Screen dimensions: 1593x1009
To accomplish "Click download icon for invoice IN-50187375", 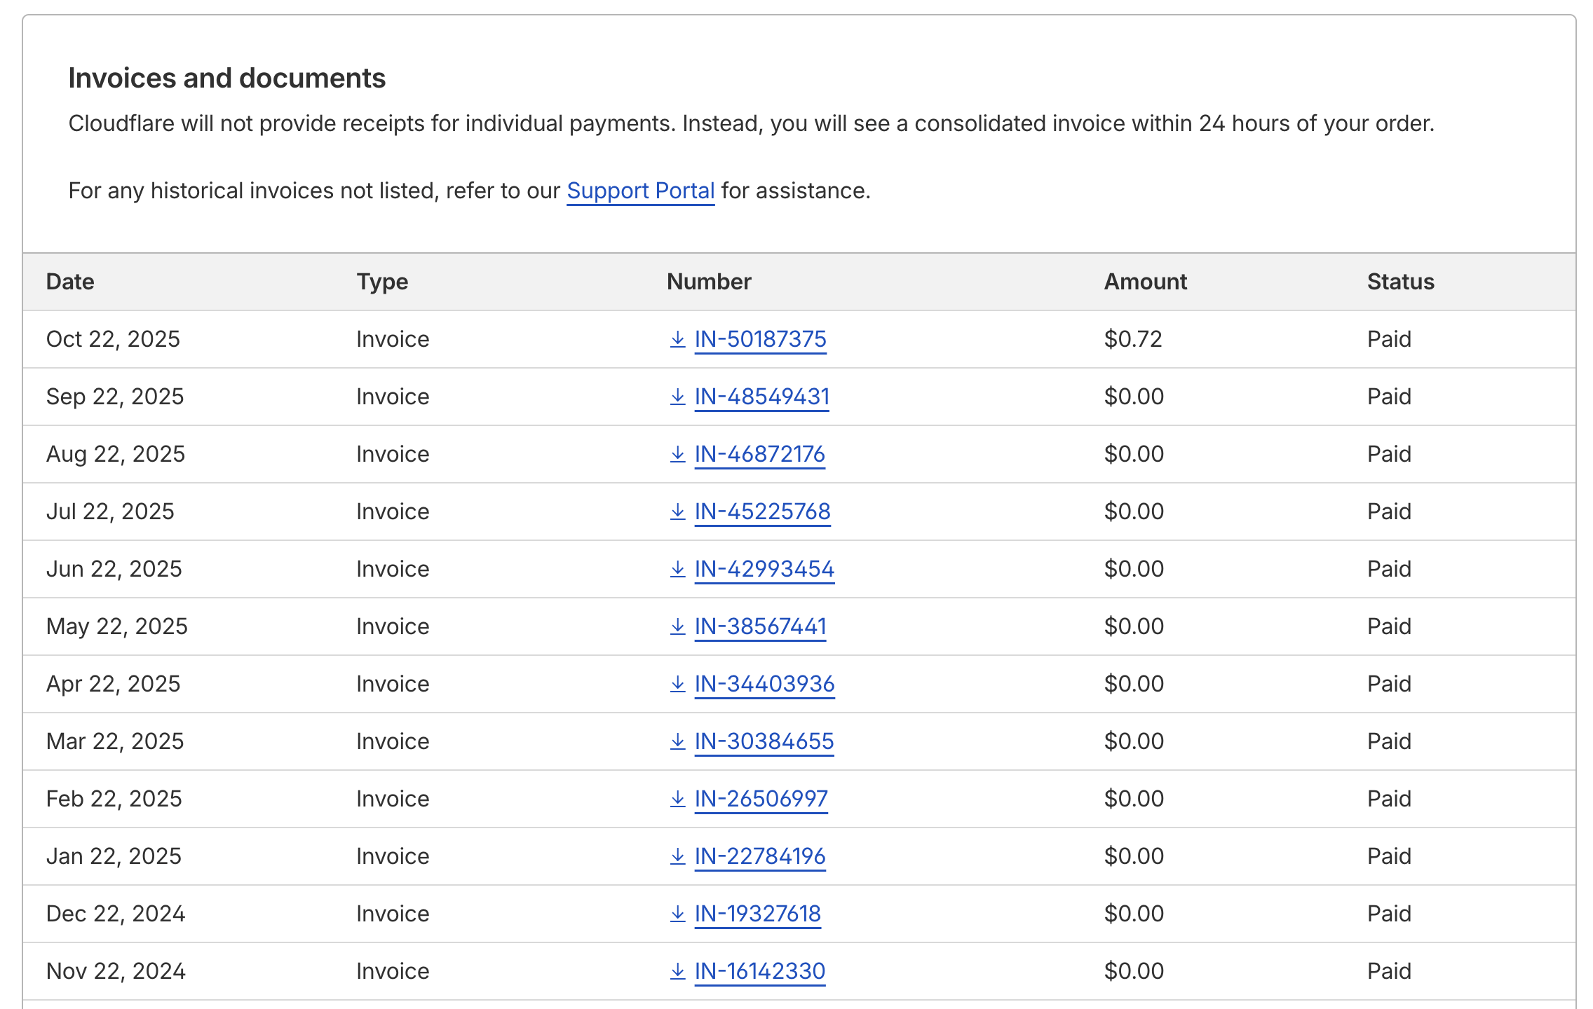I will pyautogui.click(x=677, y=340).
